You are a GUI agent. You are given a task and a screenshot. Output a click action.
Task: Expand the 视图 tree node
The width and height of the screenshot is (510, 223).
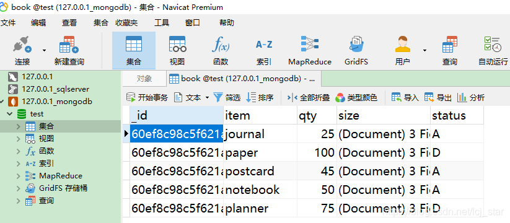[x=18, y=139]
